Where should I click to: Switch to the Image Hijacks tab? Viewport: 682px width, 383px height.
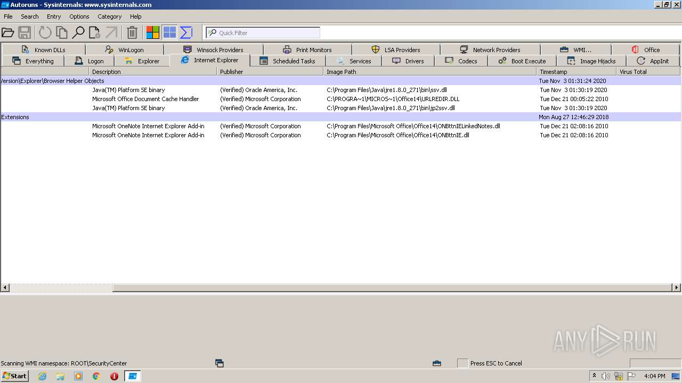[591, 61]
